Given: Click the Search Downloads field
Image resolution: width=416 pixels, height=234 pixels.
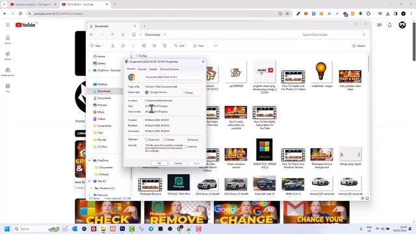Looking at the screenshot, I should pos(333,34).
